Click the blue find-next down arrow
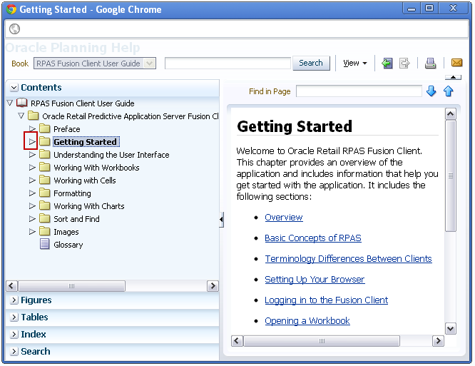Image resolution: width=475 pixels, height=366 pixels. click(431, 91)
